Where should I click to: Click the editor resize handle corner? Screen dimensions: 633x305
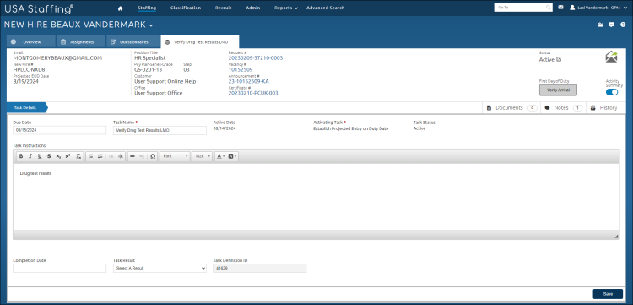616,237
